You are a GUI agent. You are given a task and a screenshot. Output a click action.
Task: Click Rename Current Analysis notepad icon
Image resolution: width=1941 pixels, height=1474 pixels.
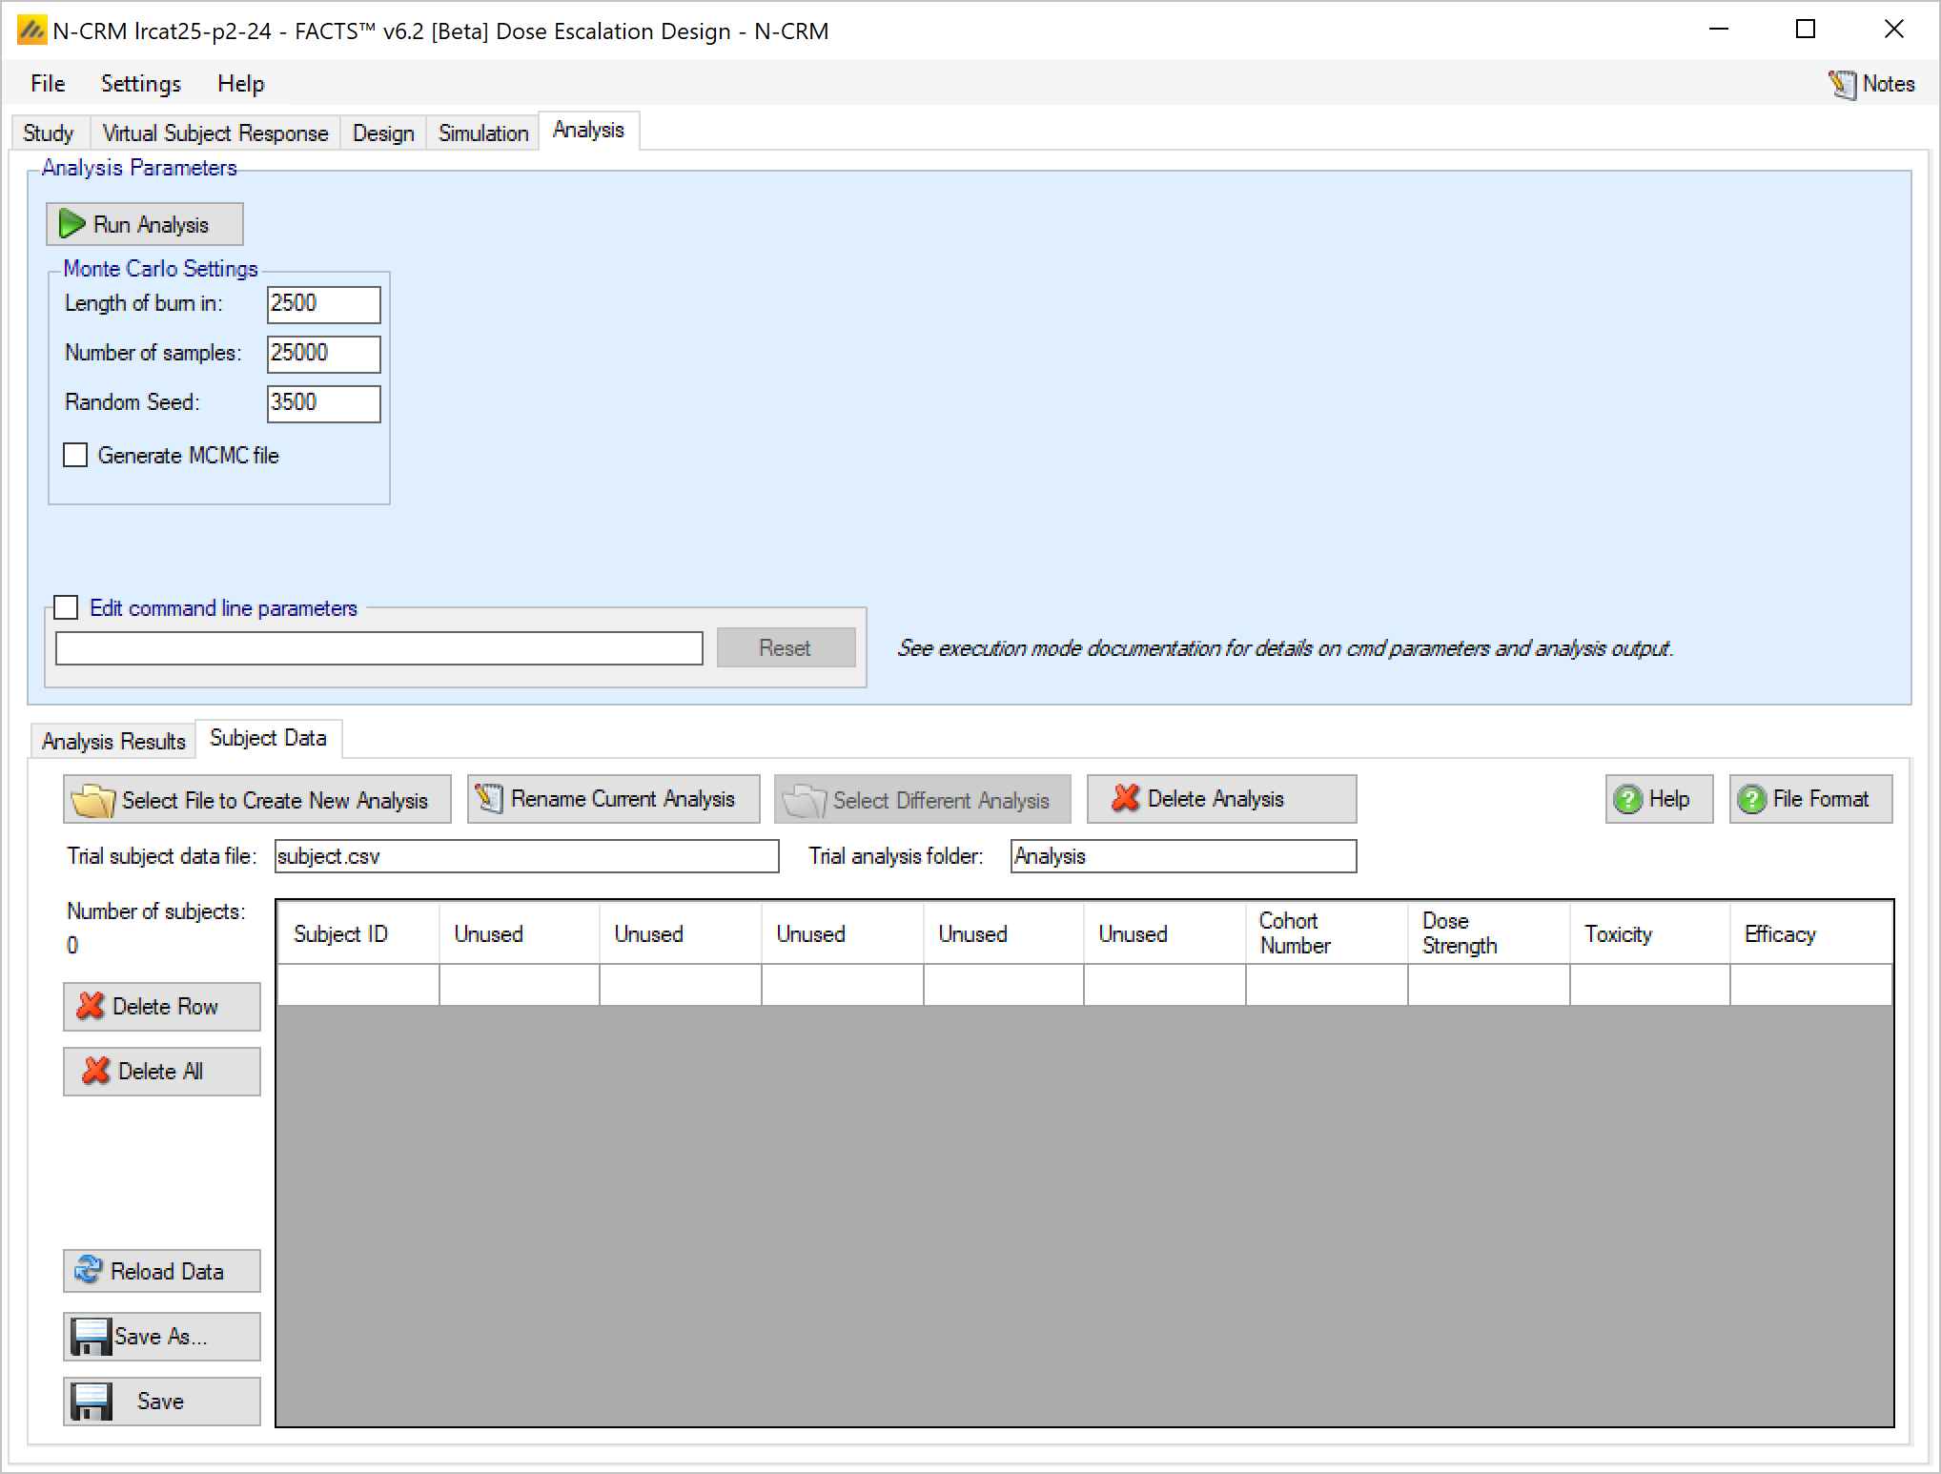pyautogui.click(x=489, y=798)
